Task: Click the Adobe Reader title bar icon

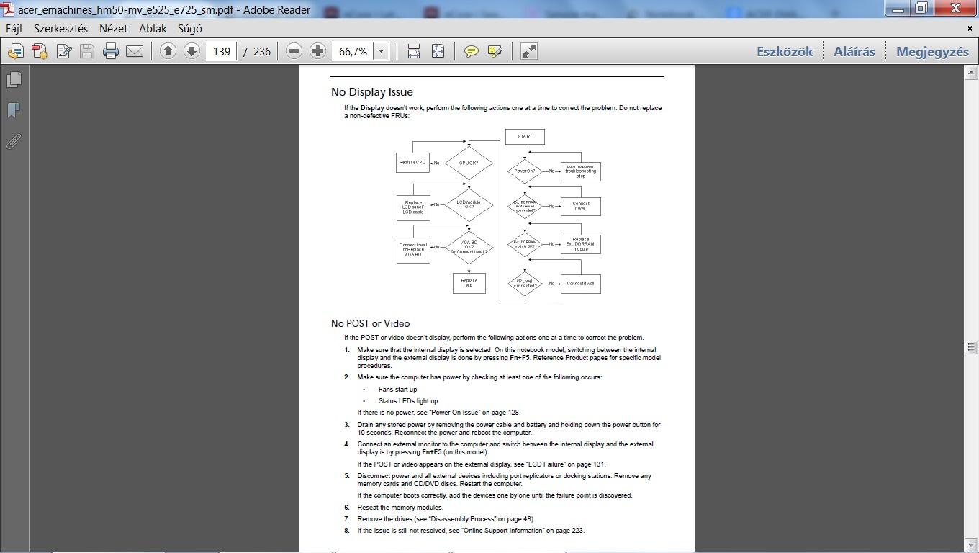Action: click(8, 9)
